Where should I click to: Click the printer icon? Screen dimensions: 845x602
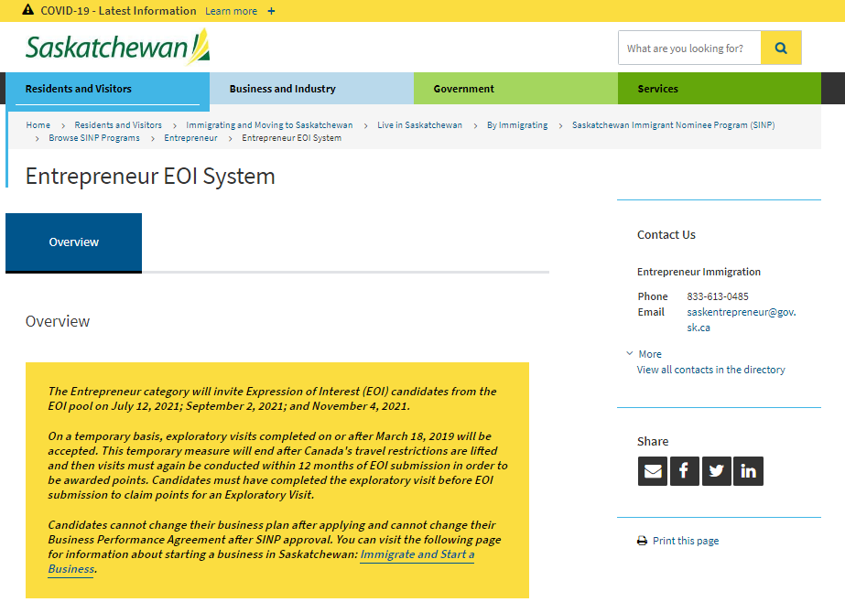(x=642, y=541)
